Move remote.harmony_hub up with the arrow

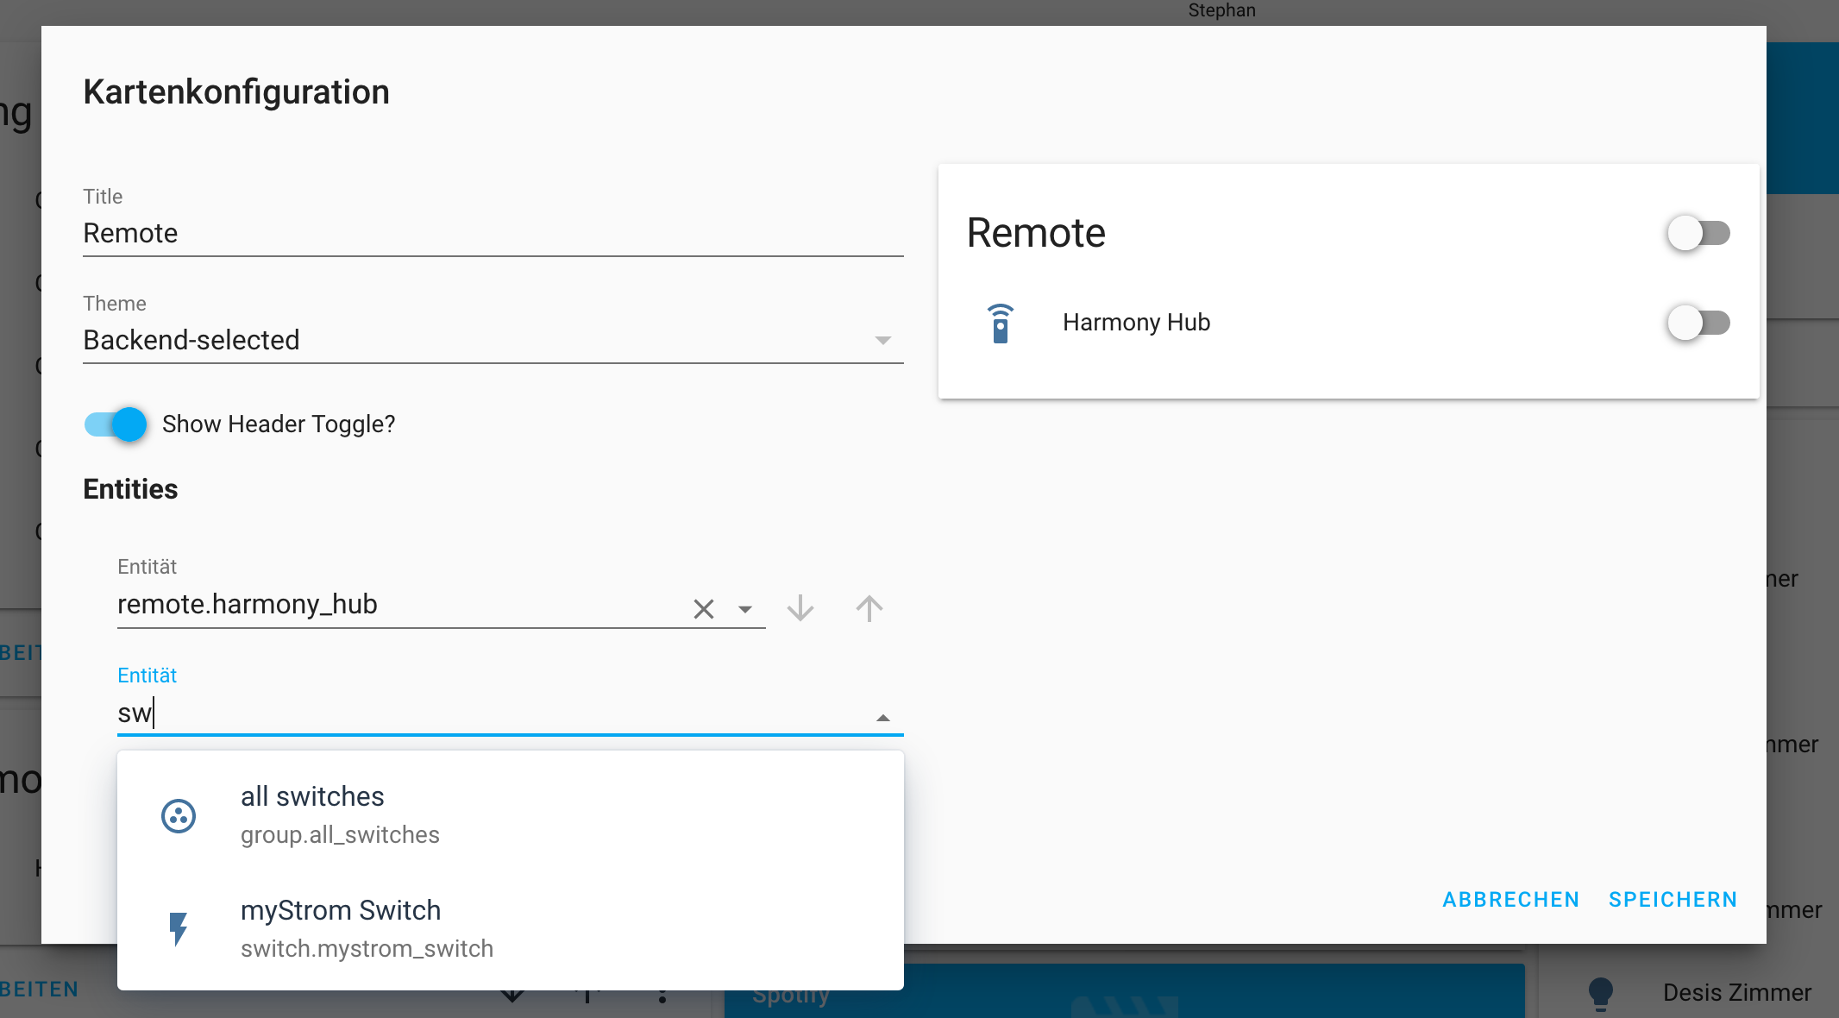click(869, 608)
